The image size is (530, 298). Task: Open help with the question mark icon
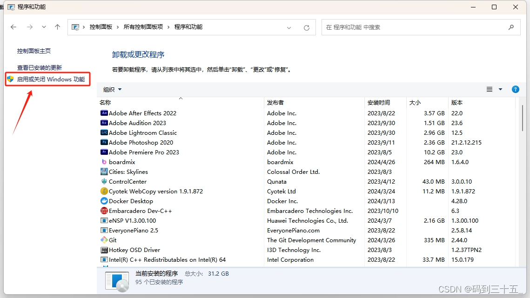coord(516,89)
